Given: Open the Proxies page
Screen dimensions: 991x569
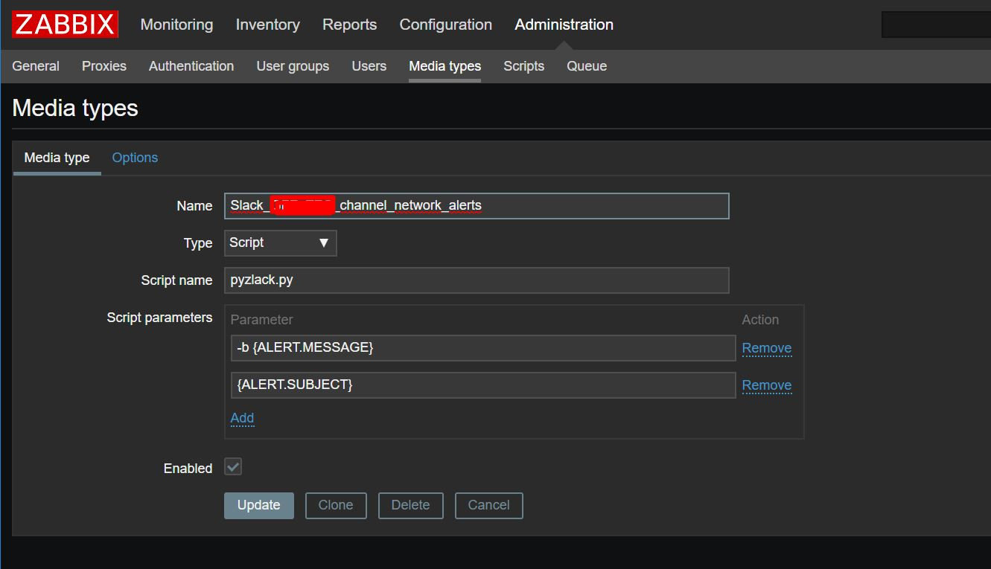Looking at the screenshot, I should point(104,66).
